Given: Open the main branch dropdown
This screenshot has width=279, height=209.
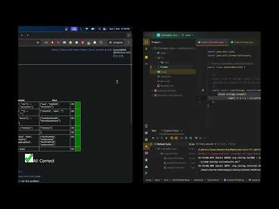Looking at the screenshot, I should (x=188, y=35).
